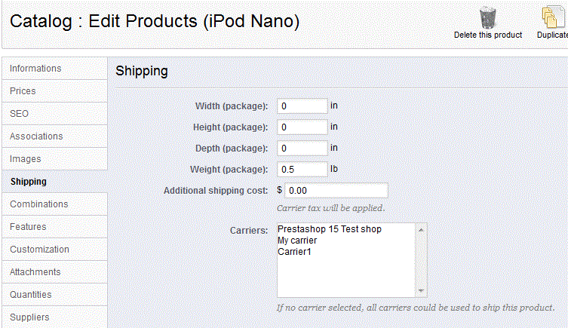Screen dimensions: 568x328
Task: Open the Suppliers tab
Action: [29, 317]
